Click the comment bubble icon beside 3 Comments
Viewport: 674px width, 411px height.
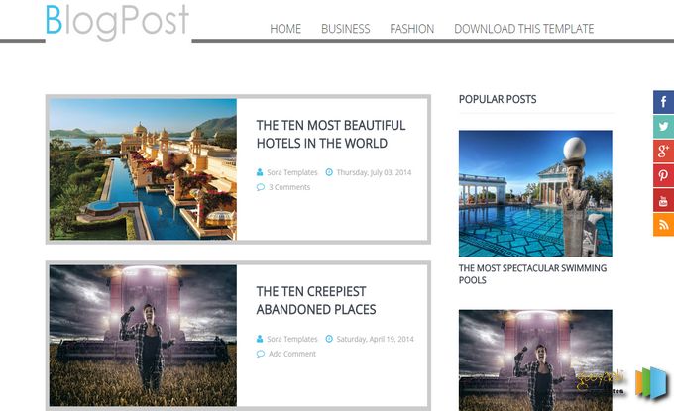pos(260,187)
